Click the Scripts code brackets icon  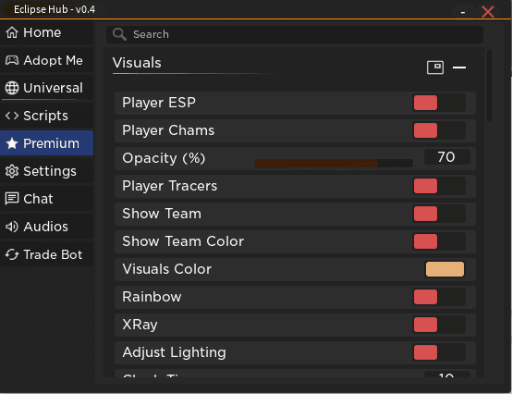click(12, 116)
